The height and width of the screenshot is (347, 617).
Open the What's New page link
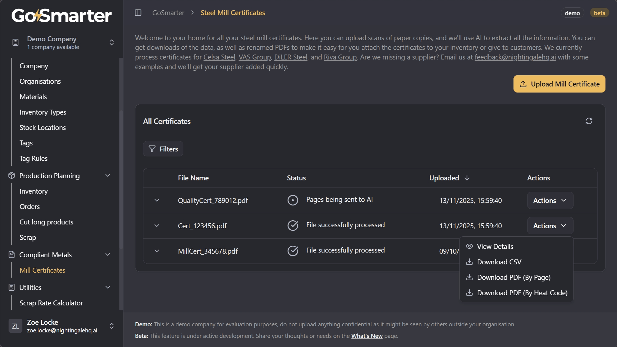[x=367, y=336]
